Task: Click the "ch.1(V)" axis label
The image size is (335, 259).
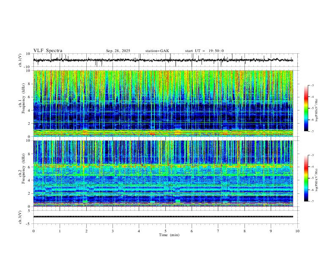Action: pyautogui.click(x=20, y=60)
